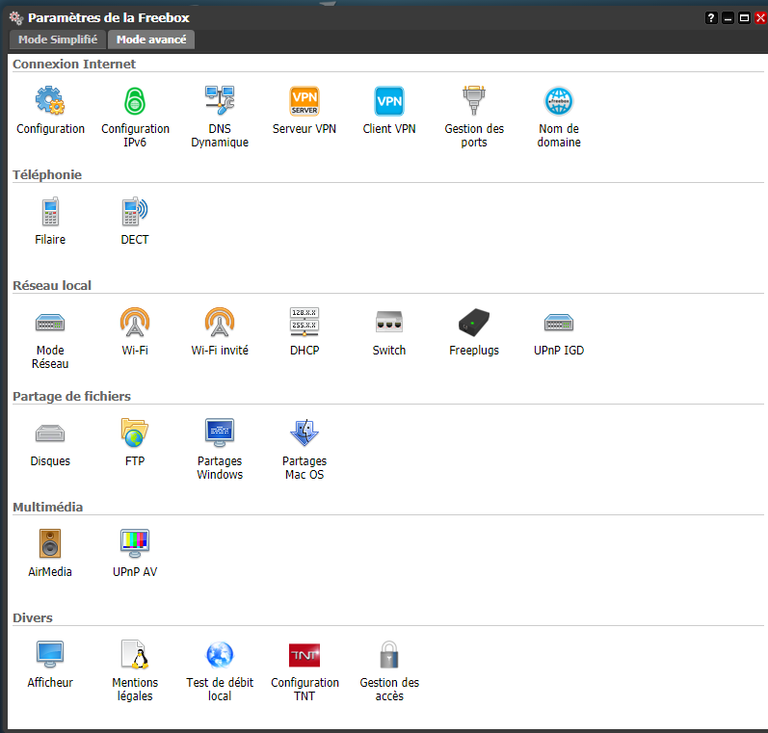
Task: Open Freeplugs settings
Action: [x=474, y=322]
